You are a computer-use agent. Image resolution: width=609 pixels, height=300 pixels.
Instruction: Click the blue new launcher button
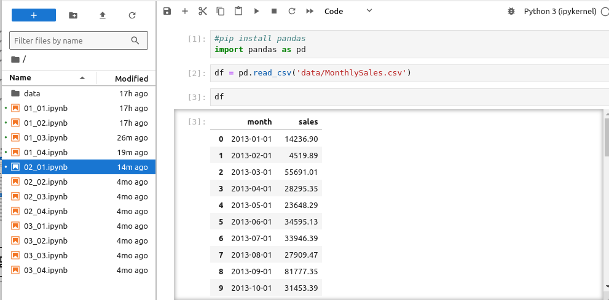34,15
